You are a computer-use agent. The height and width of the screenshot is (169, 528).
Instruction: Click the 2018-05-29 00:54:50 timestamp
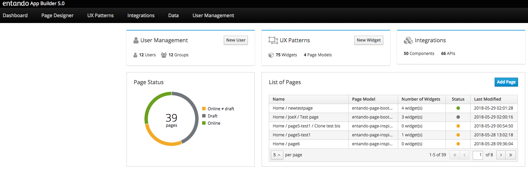tap(493, 126)
